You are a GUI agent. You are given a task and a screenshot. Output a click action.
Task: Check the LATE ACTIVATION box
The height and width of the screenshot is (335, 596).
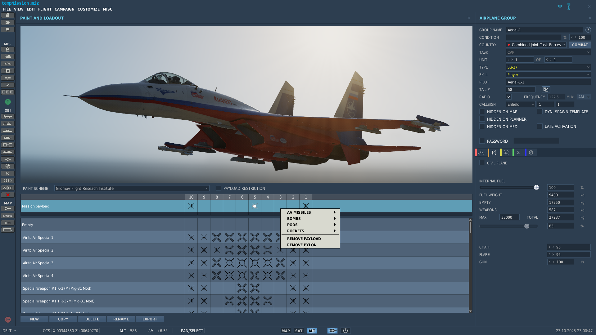tap(540, 127)
